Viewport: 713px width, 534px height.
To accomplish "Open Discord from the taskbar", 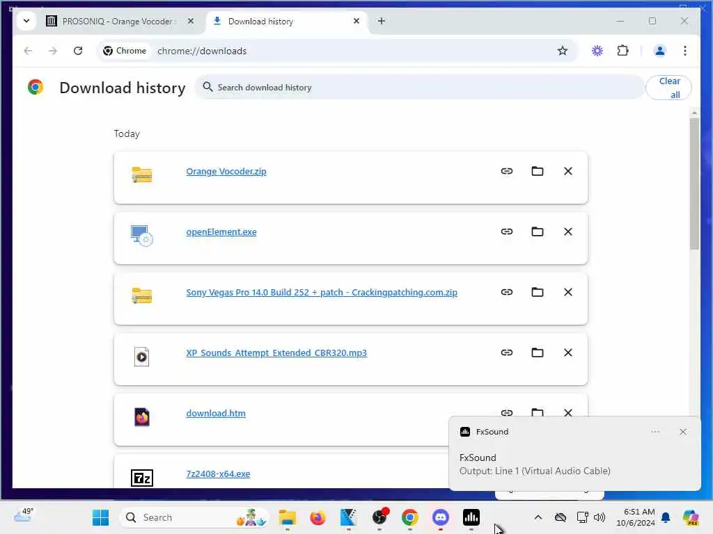I will [x=440, y=517].
